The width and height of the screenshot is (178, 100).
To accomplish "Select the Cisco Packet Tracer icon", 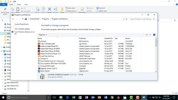I will click(x=39, y=61).
